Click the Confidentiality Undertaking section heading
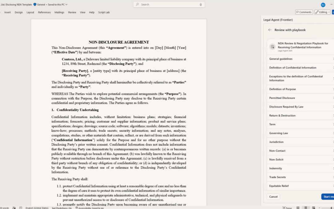 tap(78, 110)
